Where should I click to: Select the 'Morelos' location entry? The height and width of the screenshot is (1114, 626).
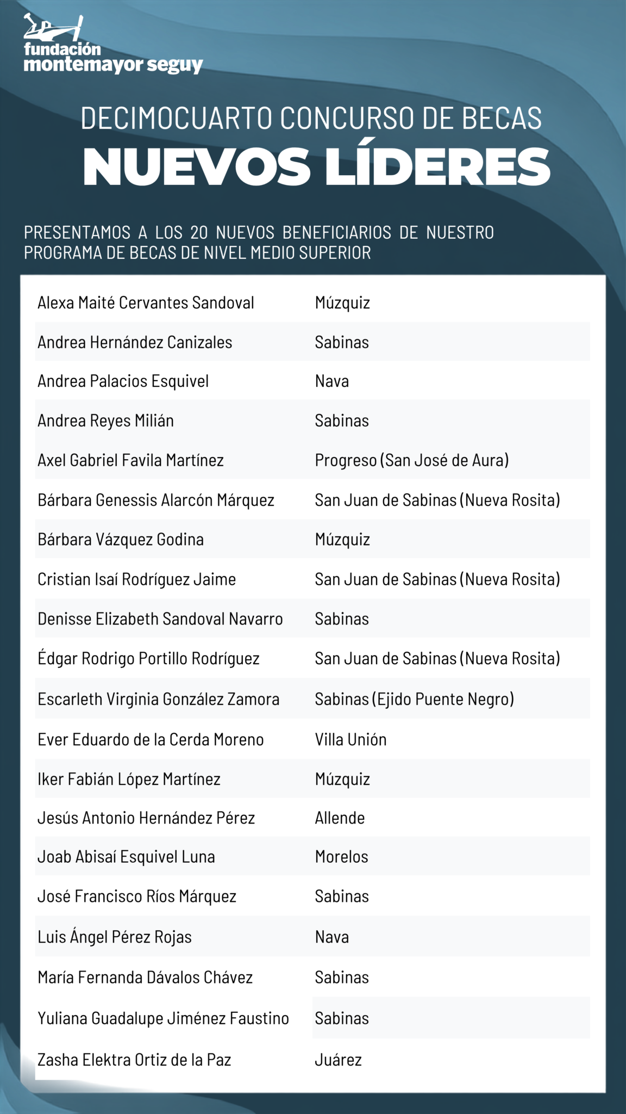coord(342,857)
